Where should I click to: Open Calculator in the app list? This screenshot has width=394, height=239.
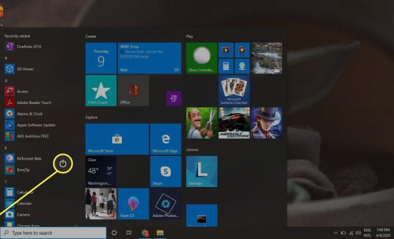[38, 192]
